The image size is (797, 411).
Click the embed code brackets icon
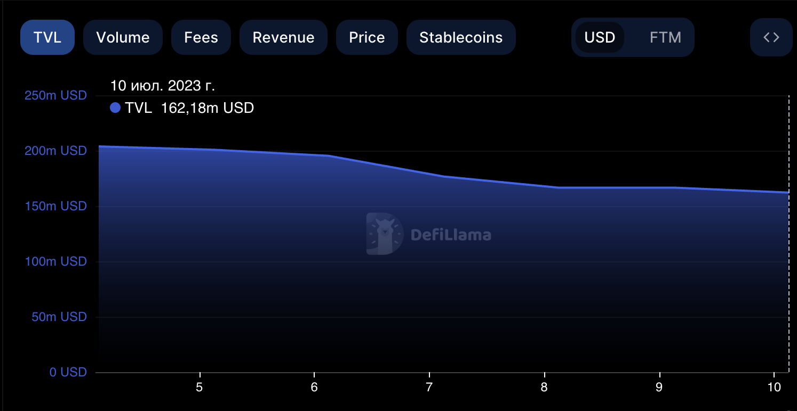tap(771, 37)
